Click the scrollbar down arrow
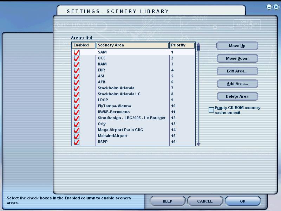Image resolution: width=281 pixels, height=211 pixels. point(198,144)
